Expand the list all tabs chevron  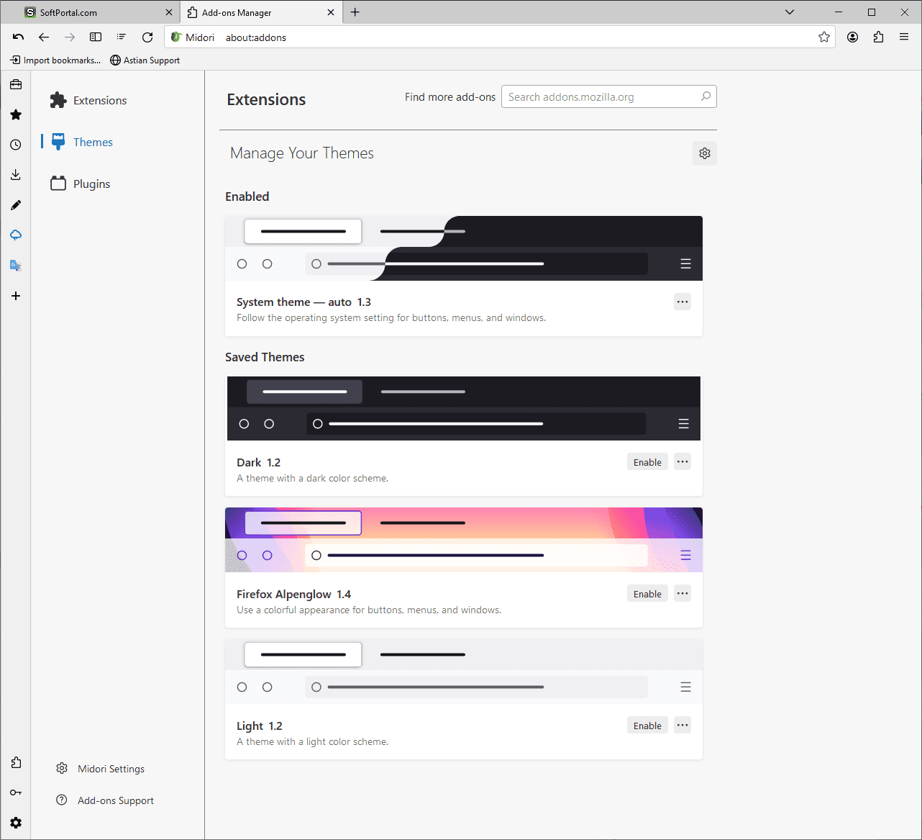click(x=790, y=12)
